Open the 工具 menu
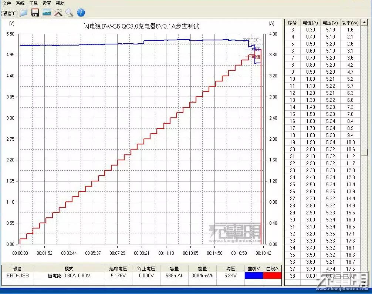This screenshot has height=294, width=372. [33, 3]
